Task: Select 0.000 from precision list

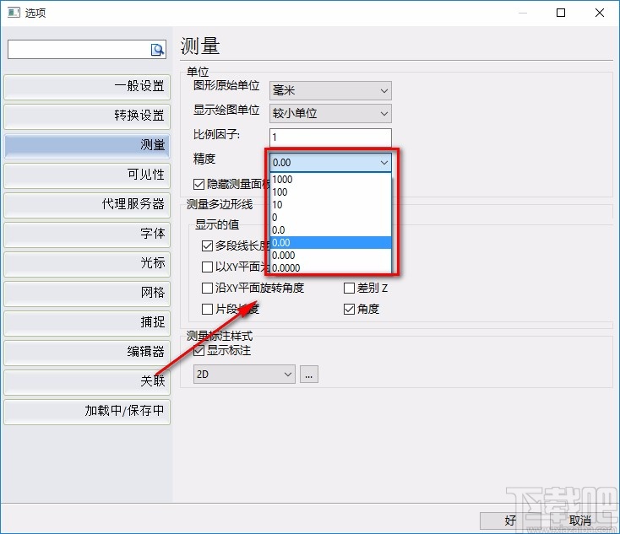Action: 284,256
